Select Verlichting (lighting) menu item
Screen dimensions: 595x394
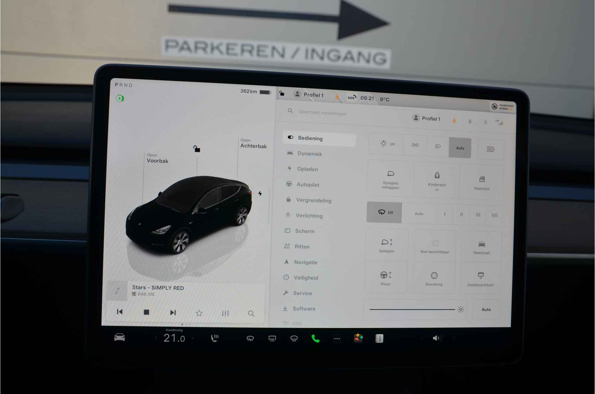click(x=310, y=215)
